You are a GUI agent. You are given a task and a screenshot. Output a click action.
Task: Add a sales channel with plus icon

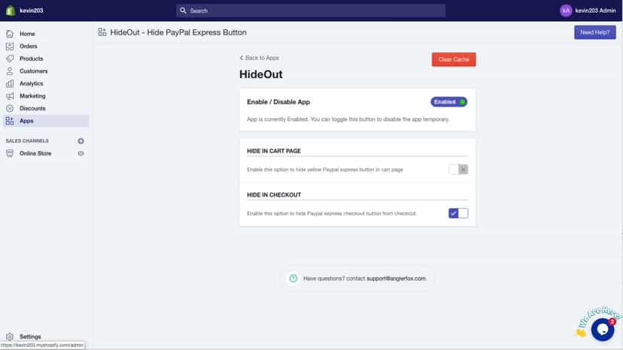coord(81,141)
